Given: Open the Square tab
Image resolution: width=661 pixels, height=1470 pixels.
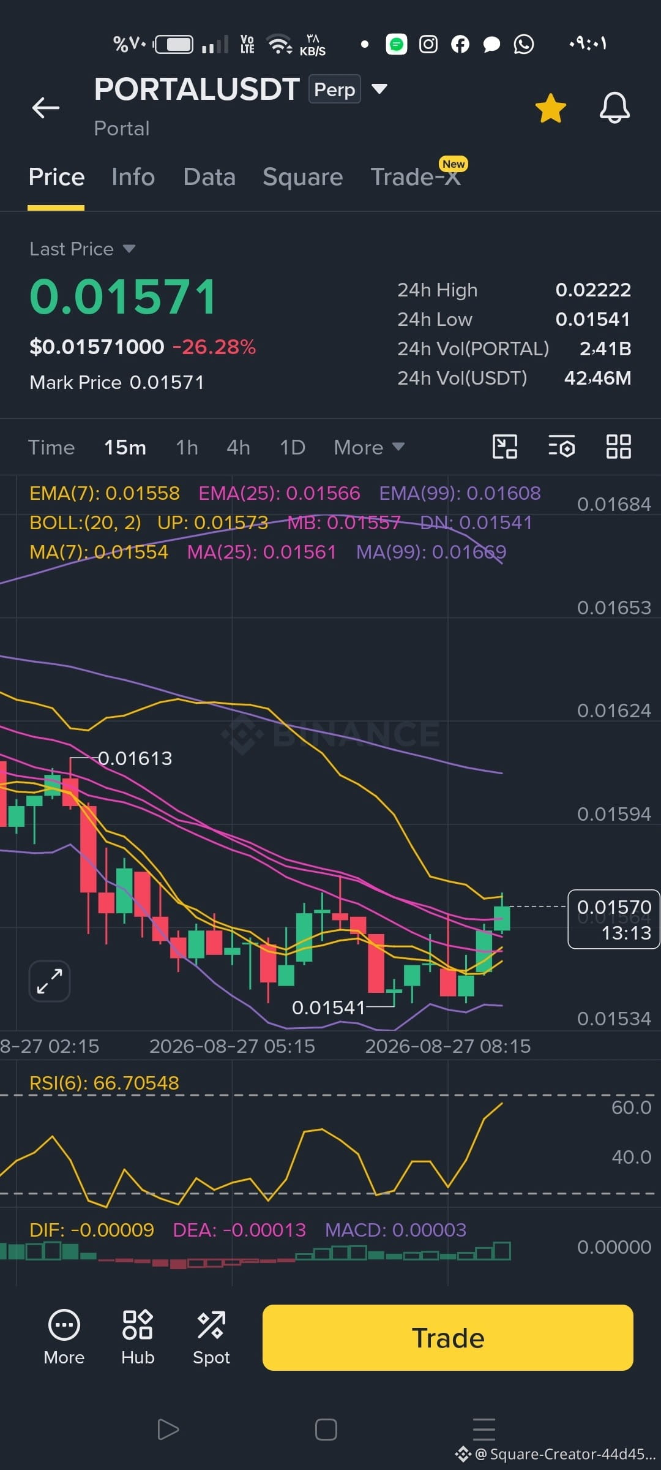Looking at the screenshot, I should [302, 177].
